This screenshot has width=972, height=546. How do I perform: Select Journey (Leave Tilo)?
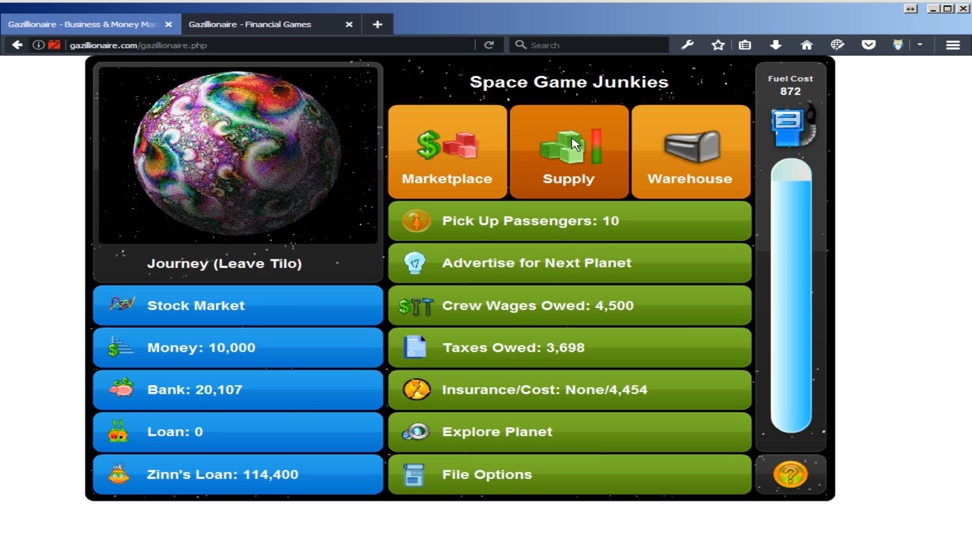pyautogui.click(x=224, y=263)
